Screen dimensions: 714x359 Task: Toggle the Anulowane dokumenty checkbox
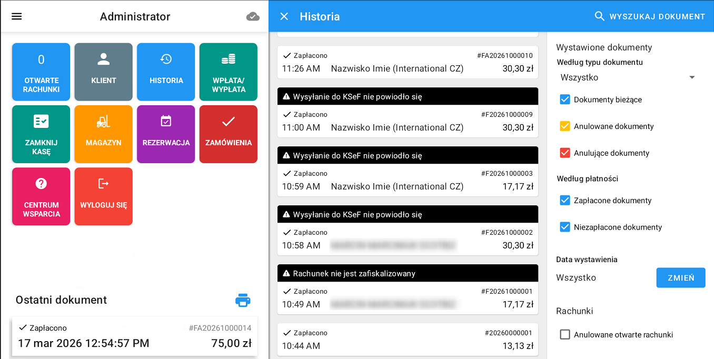(565, 126)
